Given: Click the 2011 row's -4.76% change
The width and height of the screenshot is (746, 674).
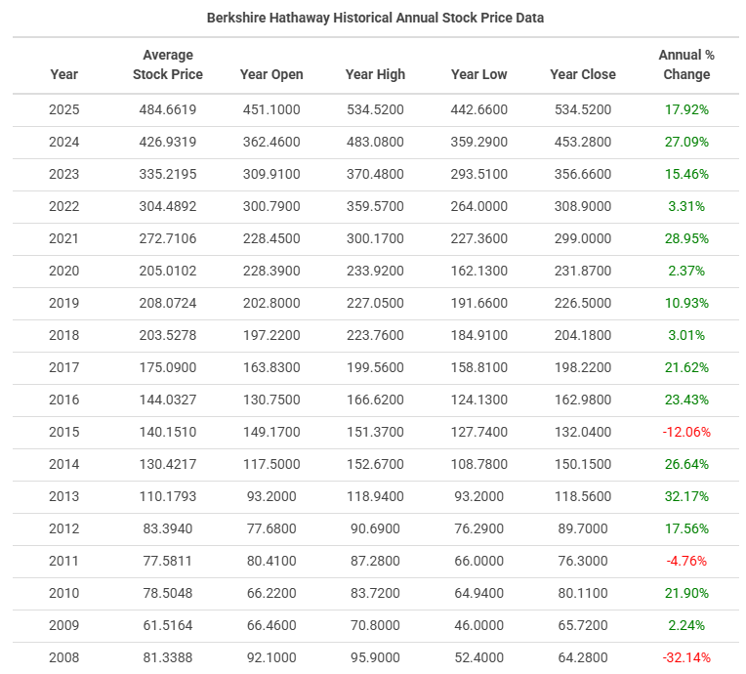Looking at the screenshot, I should 685,561.
